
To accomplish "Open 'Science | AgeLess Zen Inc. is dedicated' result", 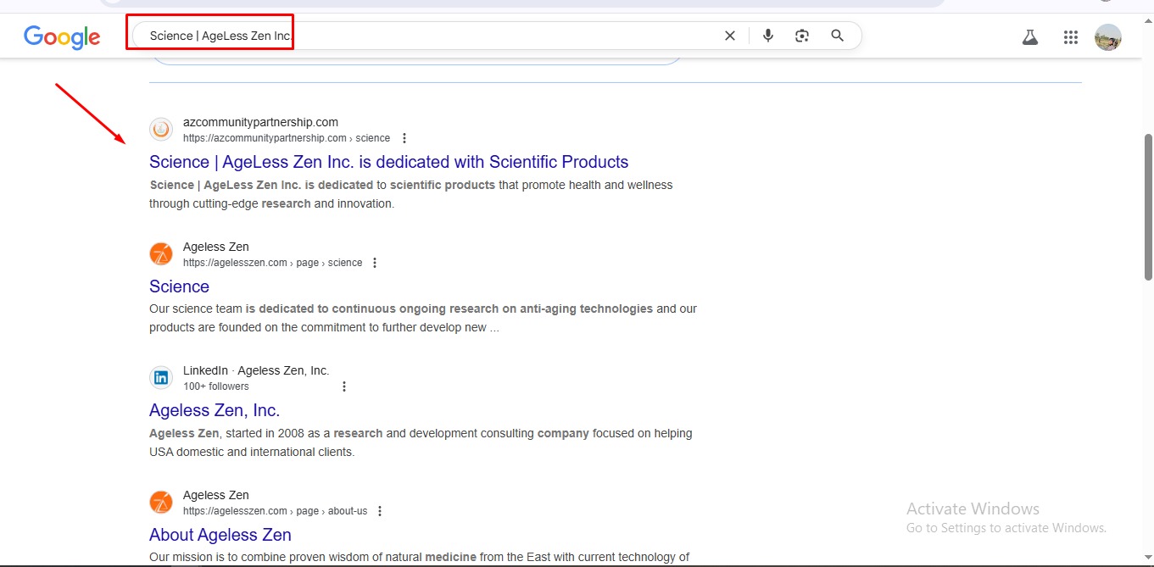I will coord(388,162).
